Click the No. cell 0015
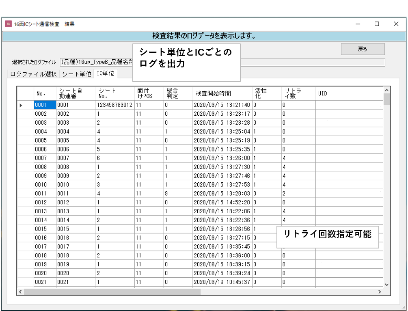 click(45, 229)
